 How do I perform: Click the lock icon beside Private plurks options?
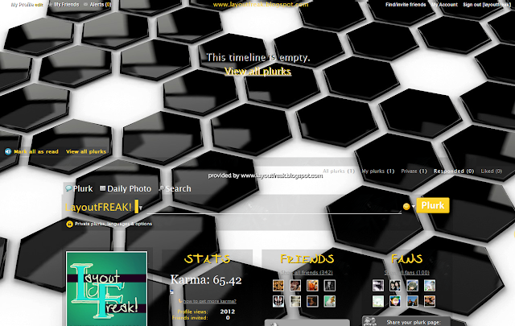point(69,224)
